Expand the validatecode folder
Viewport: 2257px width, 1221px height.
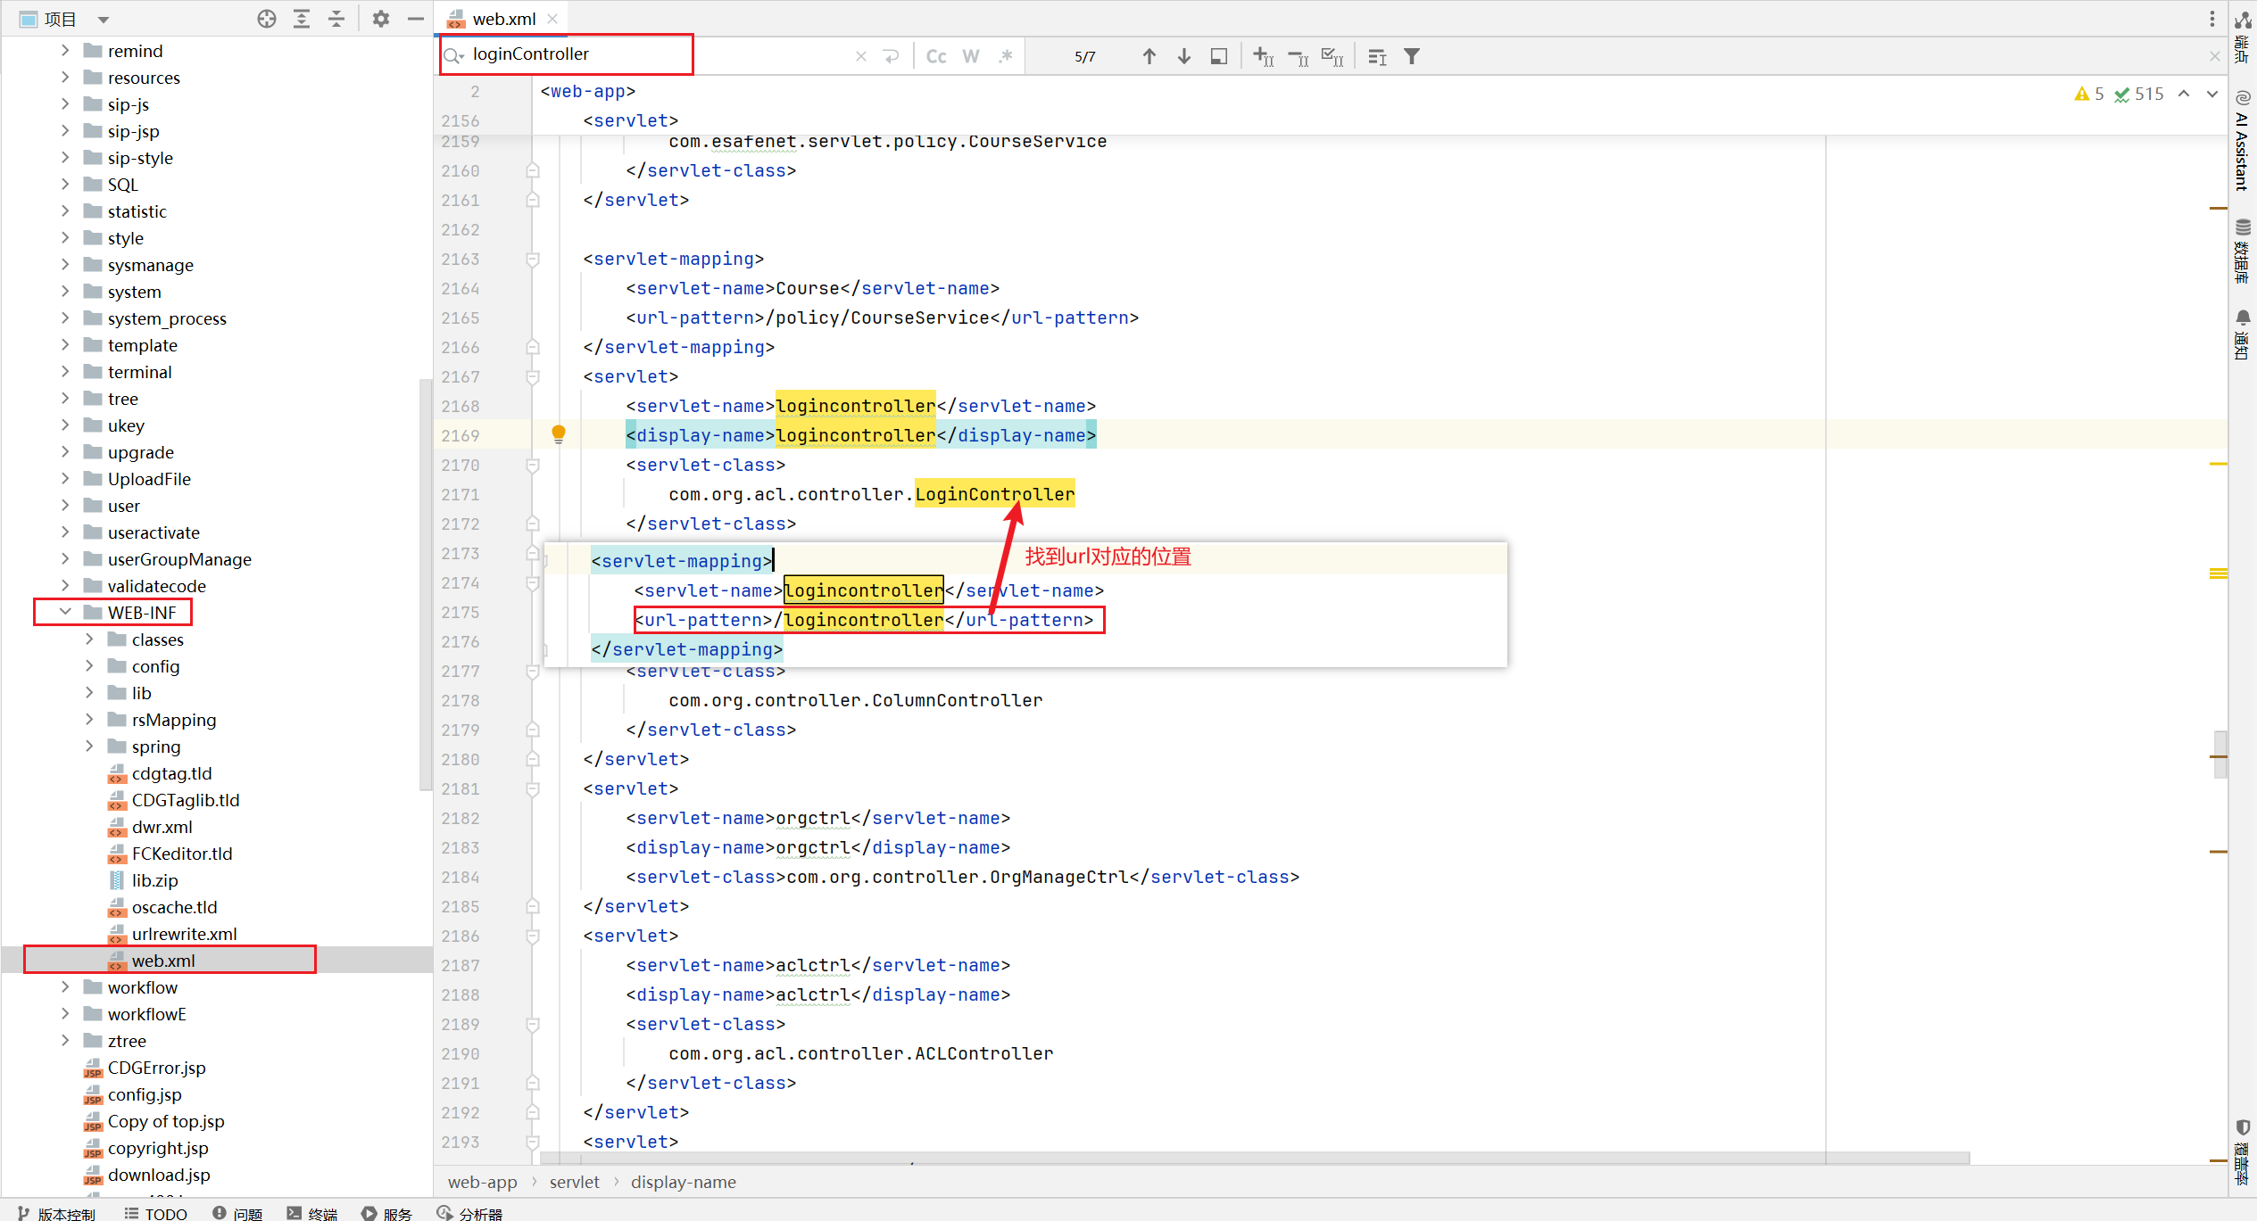point(65,586)
